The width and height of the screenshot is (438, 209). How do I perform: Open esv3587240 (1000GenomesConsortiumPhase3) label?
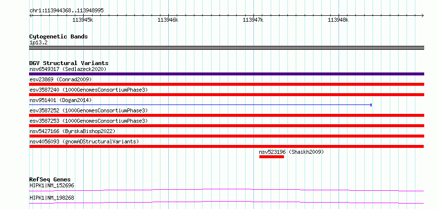click(x=89, y=90)
